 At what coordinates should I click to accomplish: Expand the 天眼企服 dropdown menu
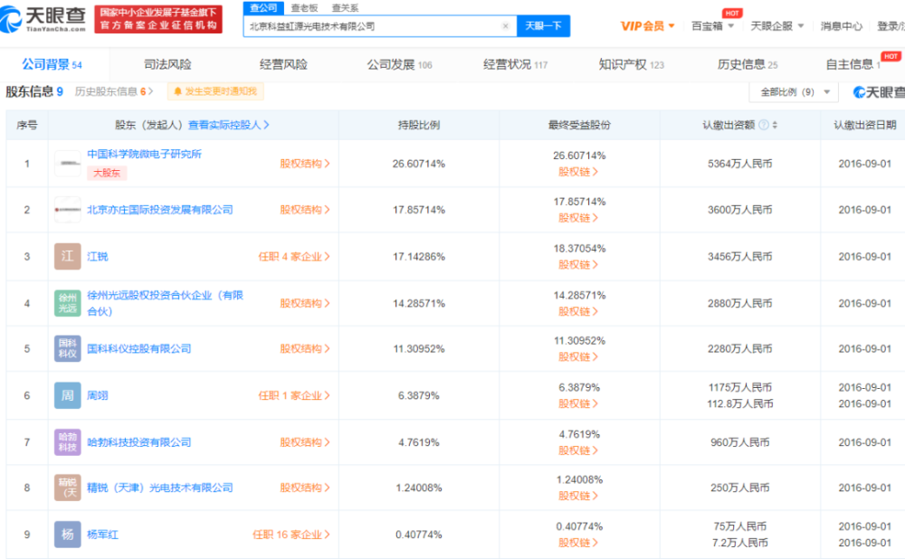coord(776,26)
